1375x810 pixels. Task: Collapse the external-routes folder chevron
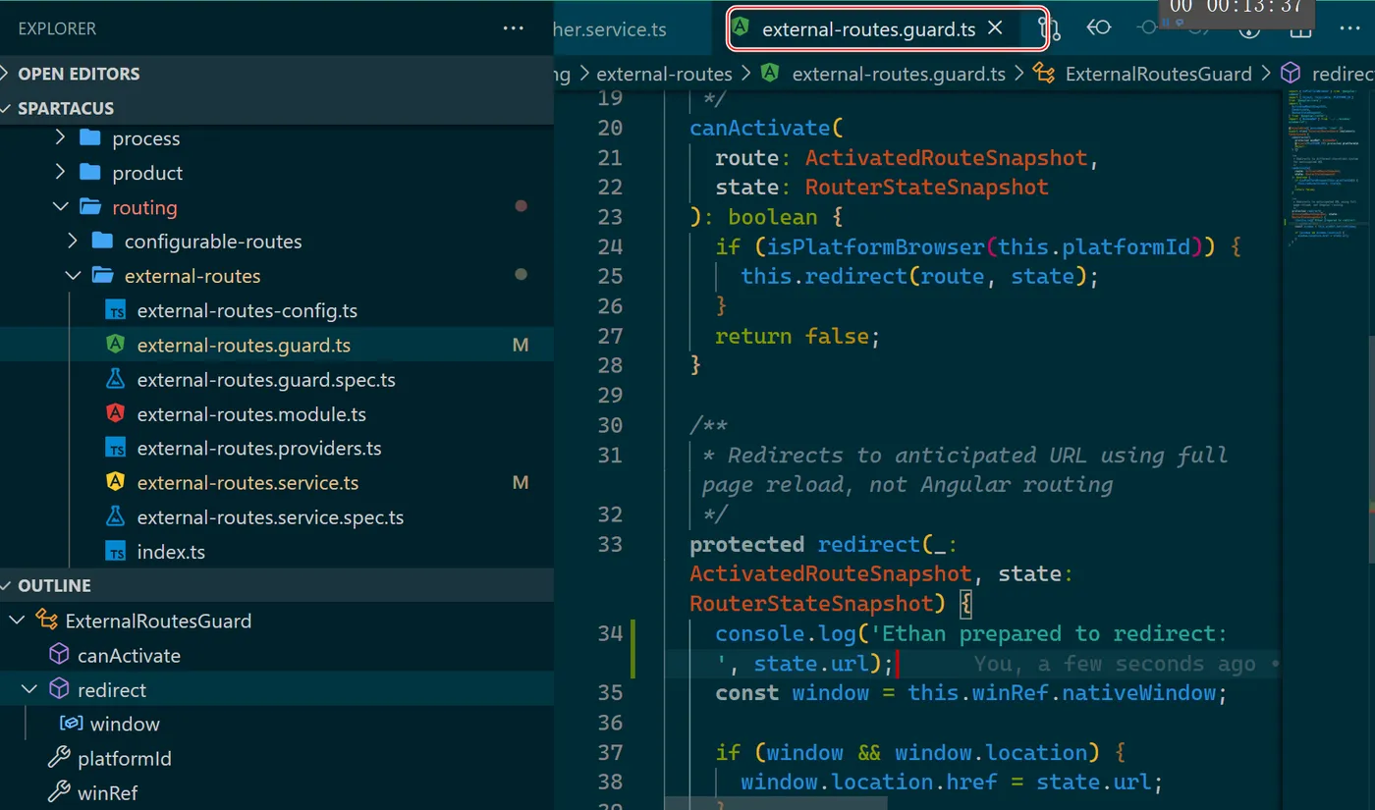(x=72, y=275)
